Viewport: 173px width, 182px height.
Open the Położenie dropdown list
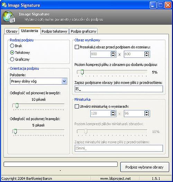(64, 81)
